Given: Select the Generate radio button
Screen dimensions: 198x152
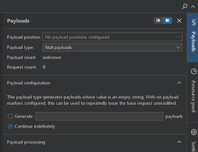Looking at the screenshot, I should click(x=10, y=116).
